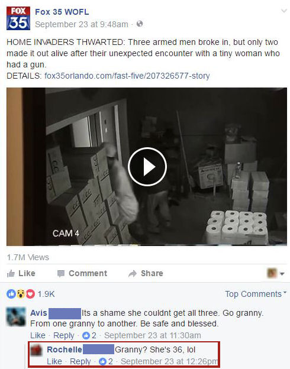This screenshot has width=290, height=369.
Task: Click the heart love reaction icon
Action: click(30, 294)
